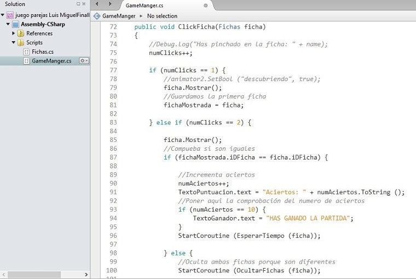416x279 pixels.
Task: Click the 'if (numClicks == 1)' statement
Action: pos(187,70)
